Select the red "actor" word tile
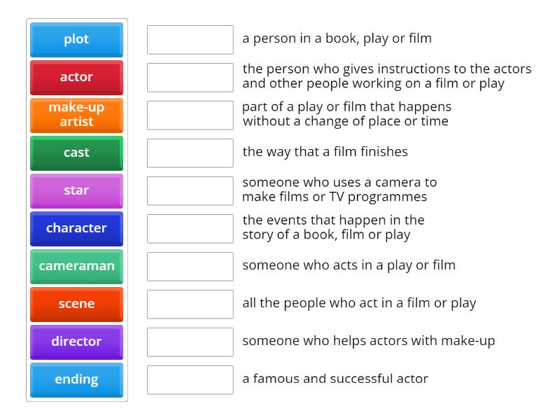The height and width of the screenshot is (420, 560). 76,78
